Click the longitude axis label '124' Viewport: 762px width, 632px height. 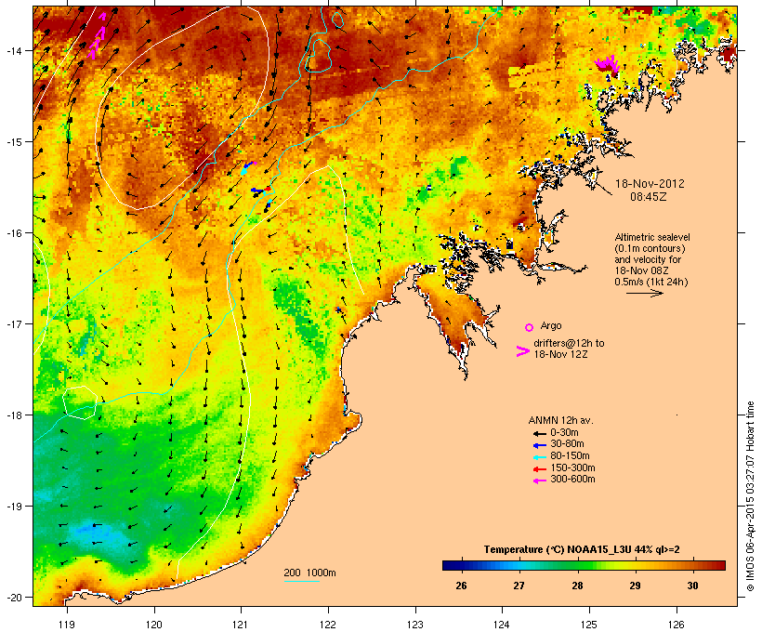pyautogui.click(x=502, y=625)
